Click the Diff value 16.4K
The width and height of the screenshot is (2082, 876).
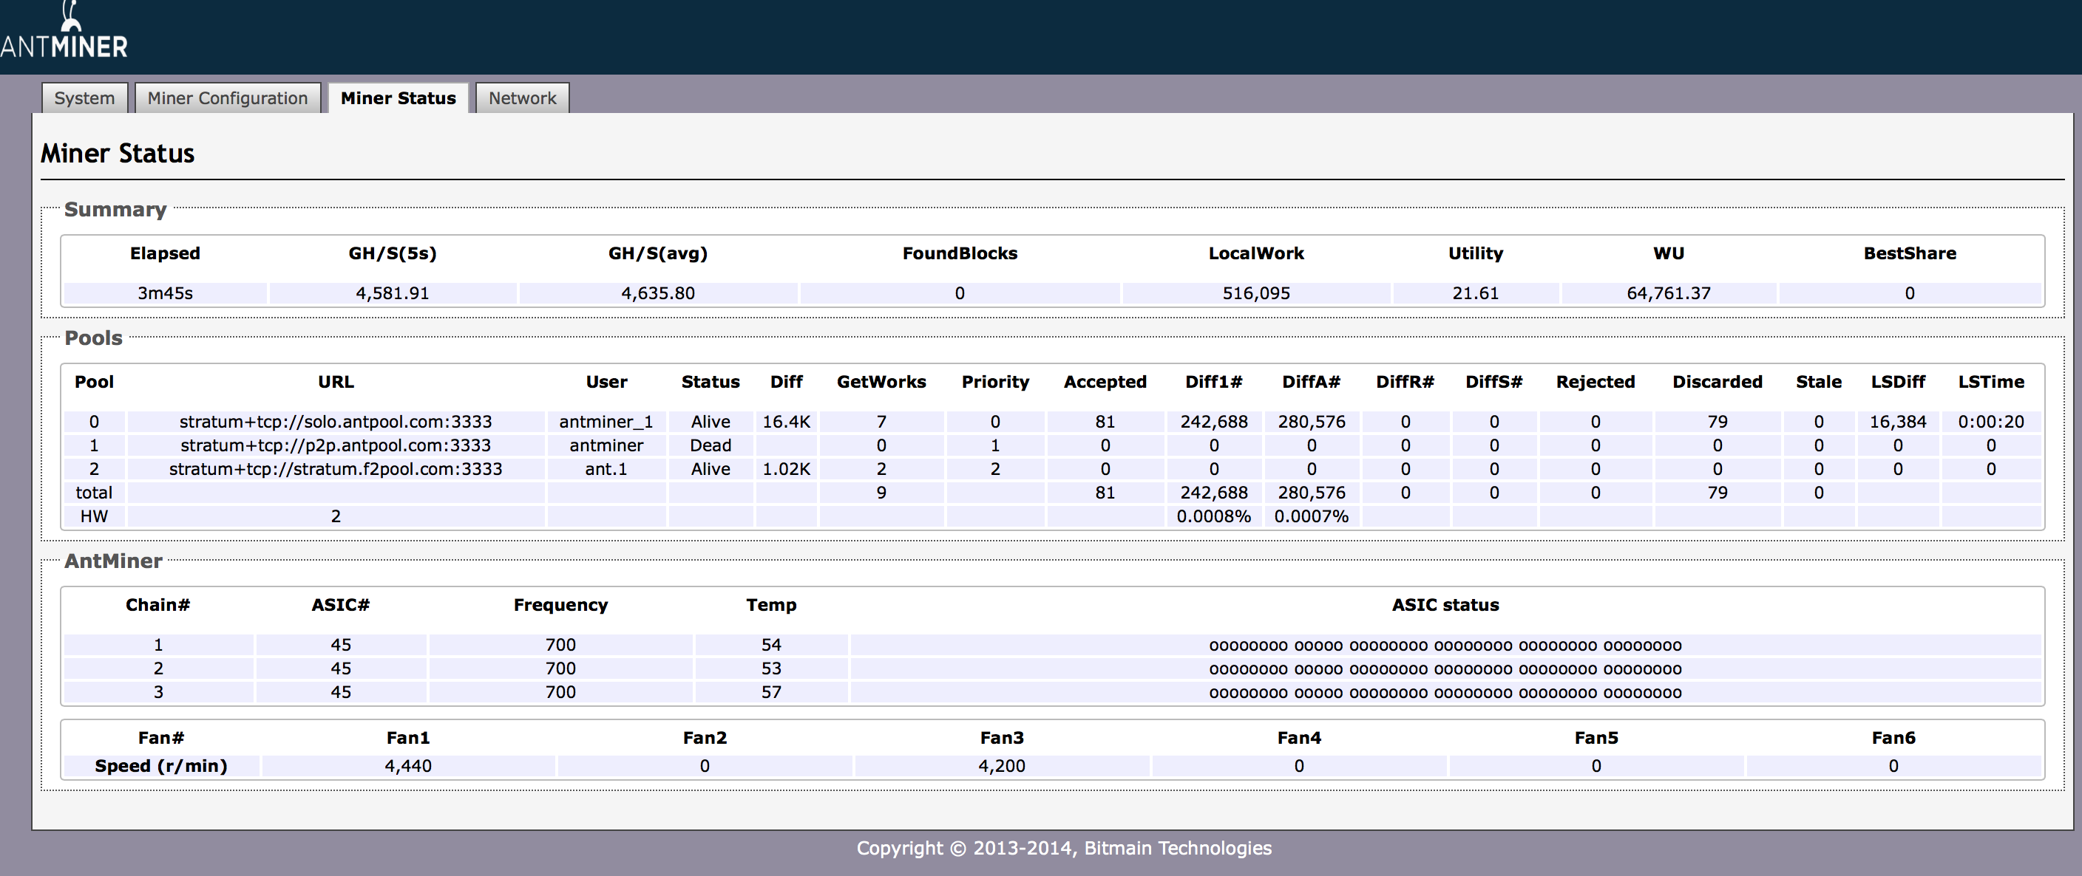click(x=787, y=422)
